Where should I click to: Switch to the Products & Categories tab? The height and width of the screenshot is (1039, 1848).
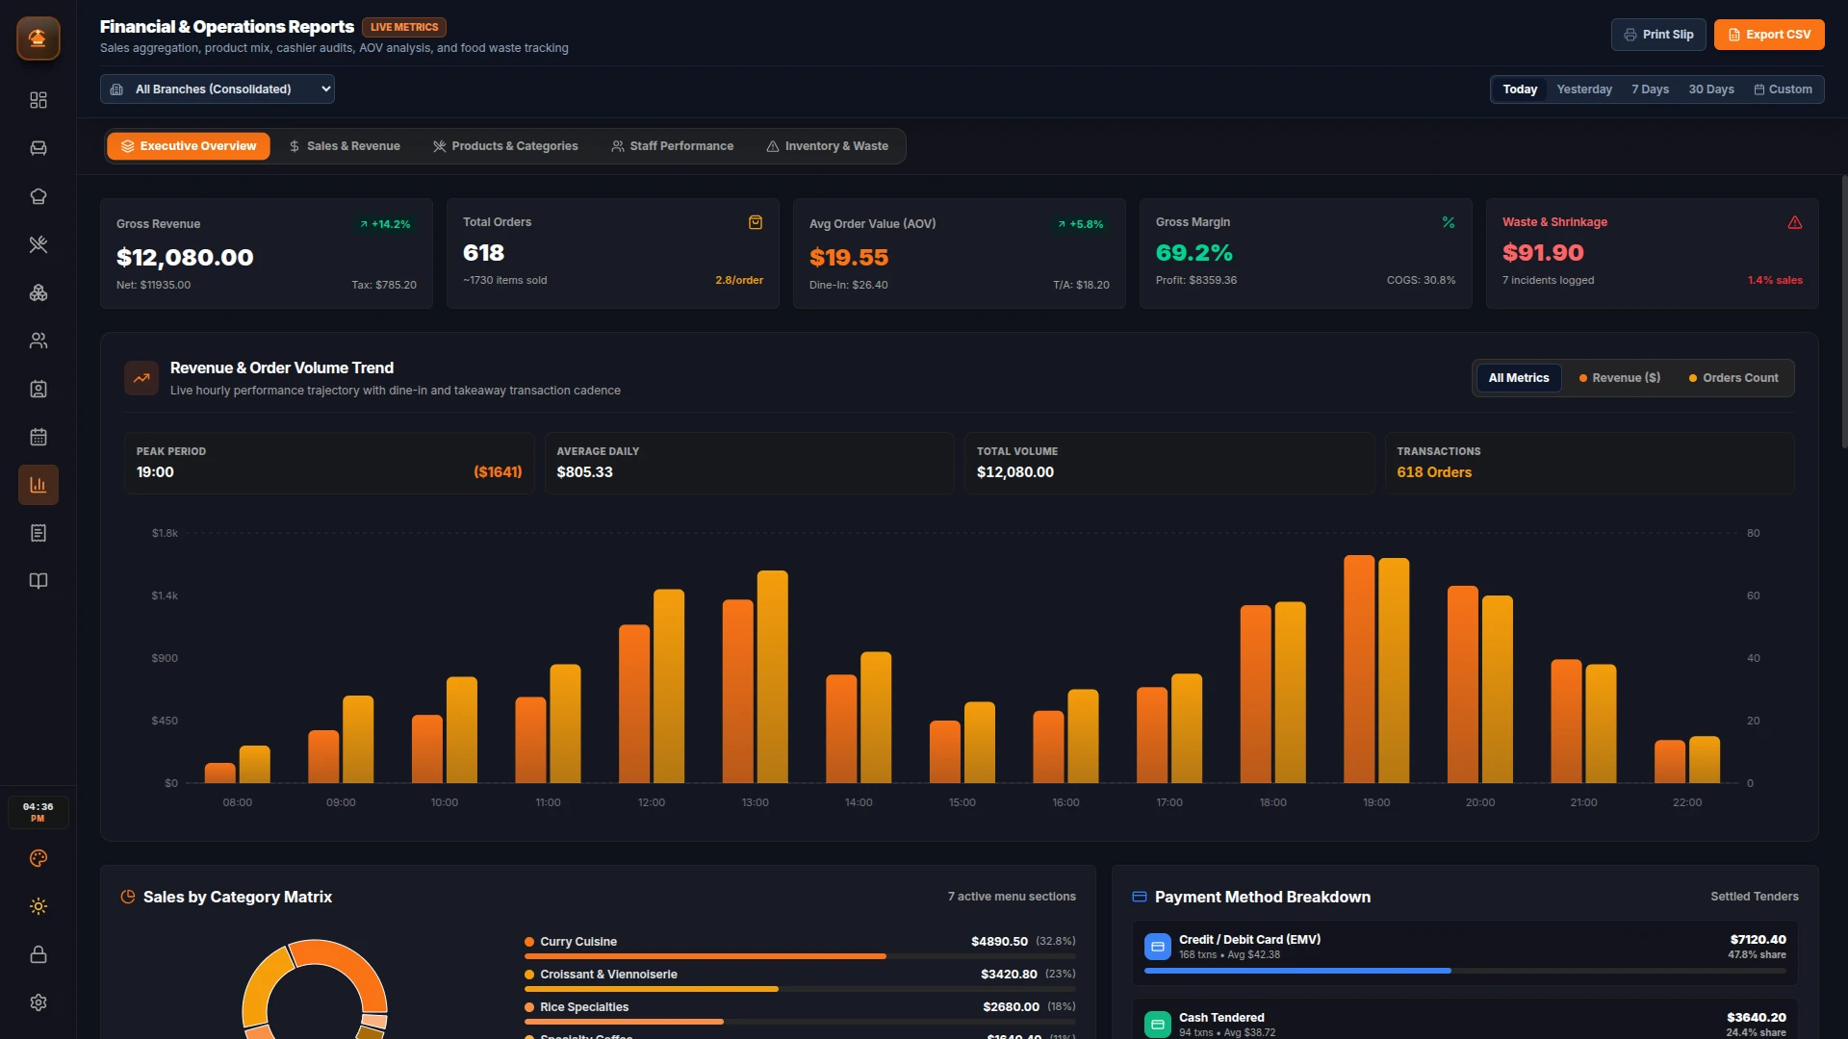click(505, 146)
